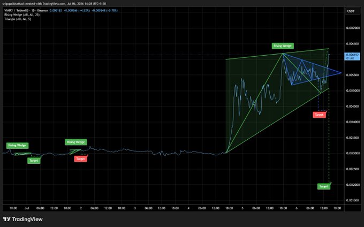The height and width of the screenshot is (227, 364).
Task: Click the 0.001500 price axis label
Action: click(x=353, y=200)
